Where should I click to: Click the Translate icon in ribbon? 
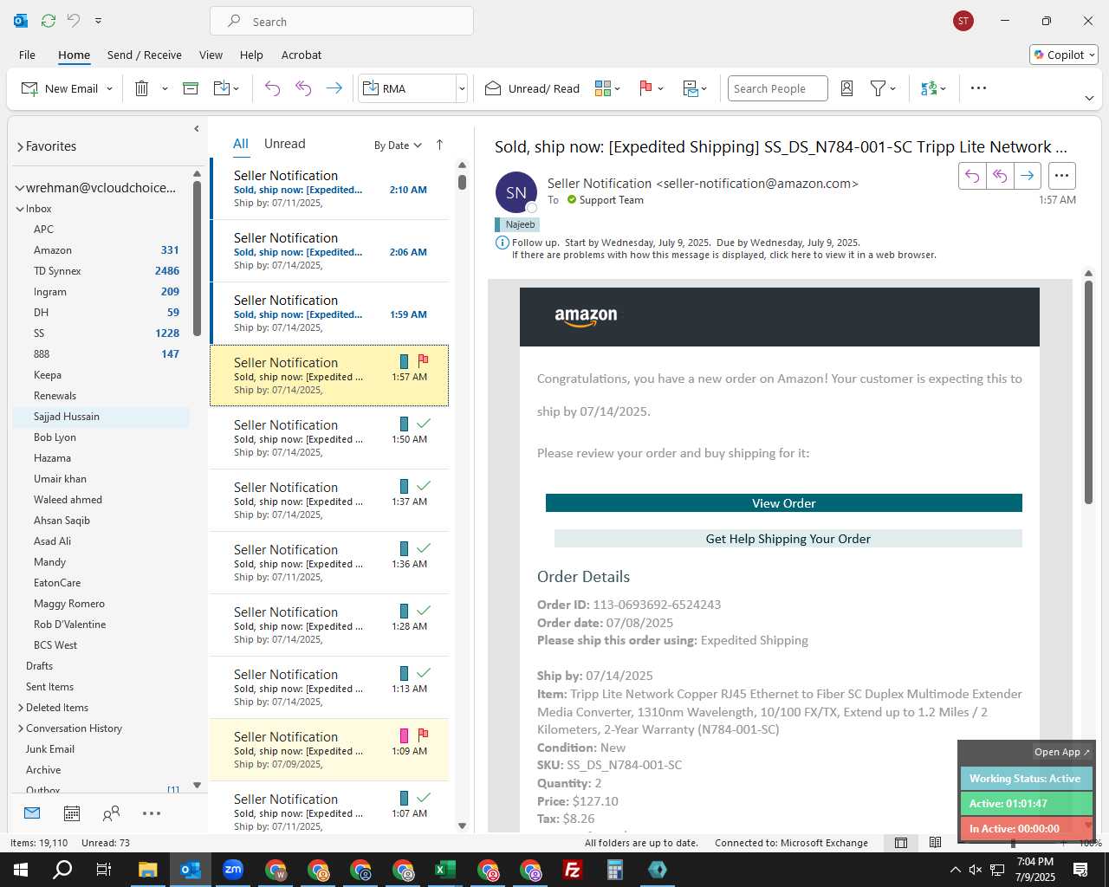coord(929,88)
